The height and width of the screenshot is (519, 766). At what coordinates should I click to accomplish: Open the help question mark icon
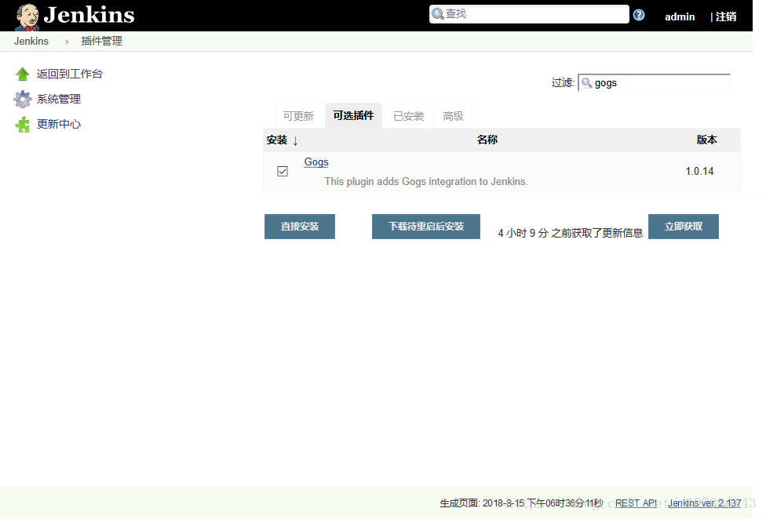[639, 15]
